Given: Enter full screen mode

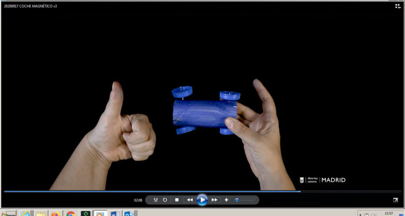Looking at the screenshot, I should coord(395,200).
